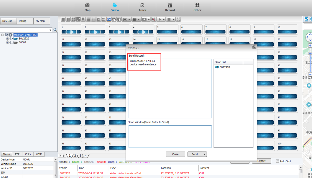This screenshot has width=312, height=178.
Task: Select the eight-window layout icon
Action: coord(83,19)
